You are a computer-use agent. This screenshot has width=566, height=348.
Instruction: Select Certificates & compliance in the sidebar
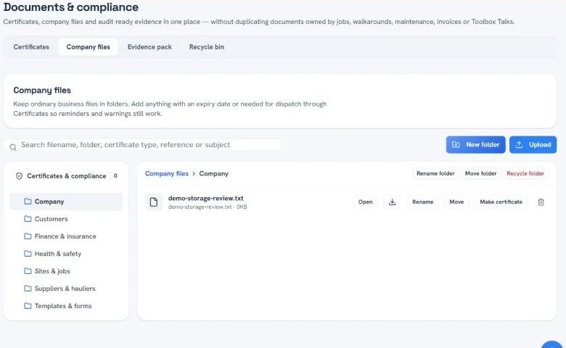[x=66, y=176]
